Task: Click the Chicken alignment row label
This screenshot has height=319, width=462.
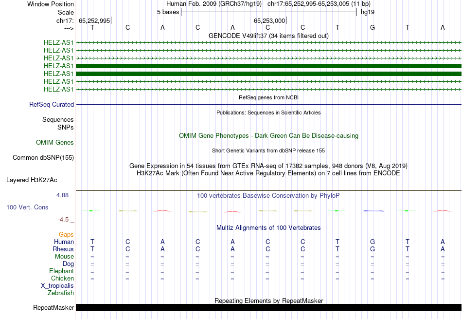Action: pyautogui.click(x=62, y=278)
